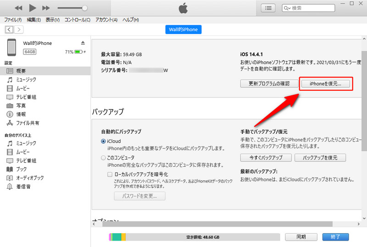This screenshot has width=367, height=247.
Task: Click the 電話番号: N/A text
Action: pyautogui.click(x=117, y=62)
